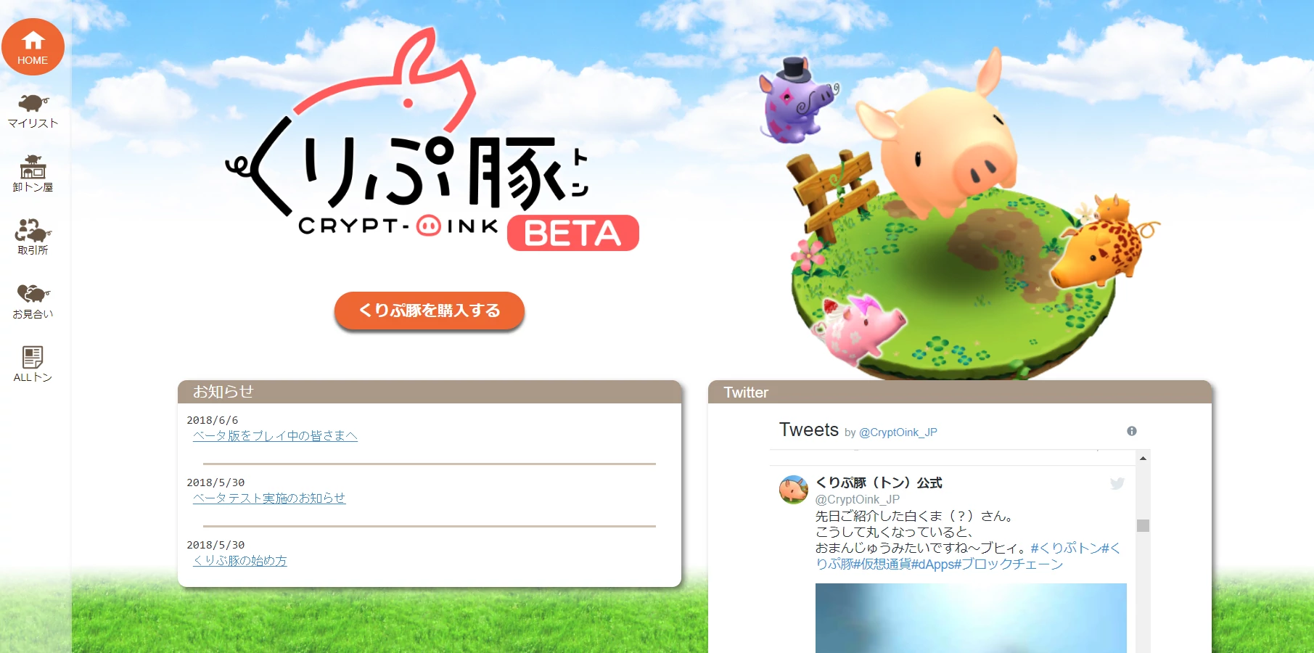This screenshot has height=653, width=1314.
Task: Open ベータ版をプレイ中の皆さまへ notice
Action: tap(275, 435)
